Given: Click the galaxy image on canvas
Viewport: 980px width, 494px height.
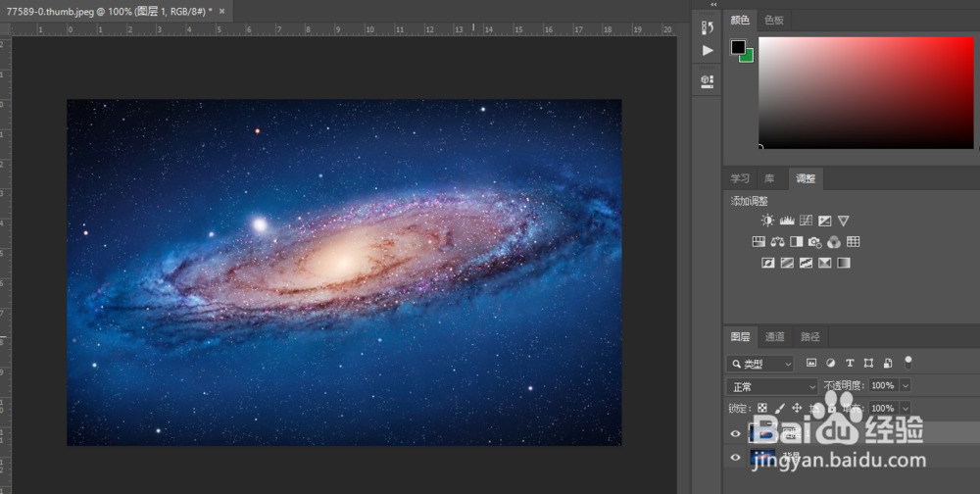Looking at the screenshot, I should point(344,272).
